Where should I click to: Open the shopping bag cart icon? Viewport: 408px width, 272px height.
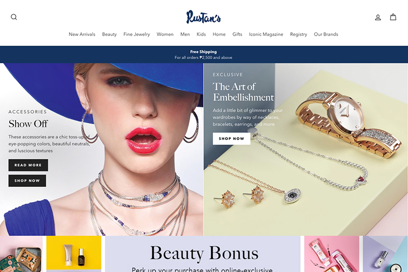393,17
